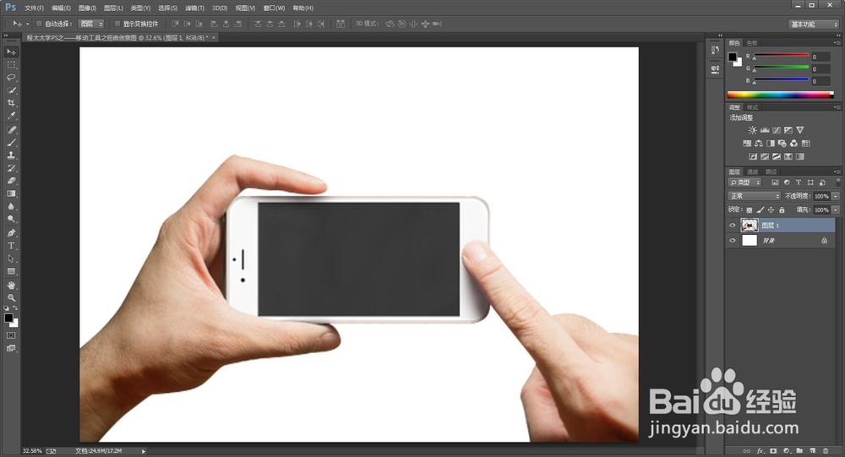This screenshot has width=845, height=457.
Task: Toggle lock transparent pixels
Action: [749, 210]
